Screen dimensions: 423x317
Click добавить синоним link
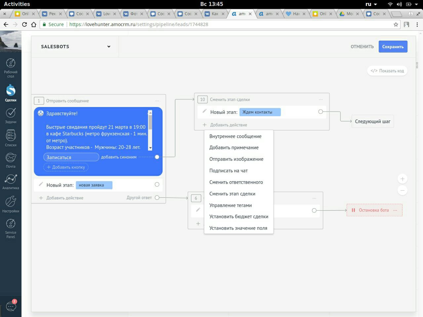tap(119, 157)
